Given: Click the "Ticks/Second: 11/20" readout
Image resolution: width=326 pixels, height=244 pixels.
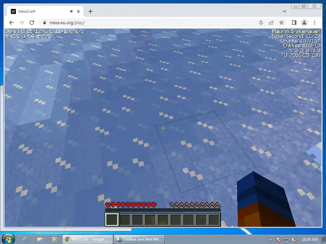Looking at the screenshot, I should coord(296,36).
